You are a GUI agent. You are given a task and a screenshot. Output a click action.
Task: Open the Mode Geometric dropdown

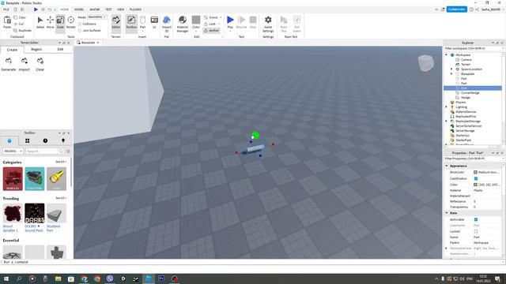tap(97, 17)
